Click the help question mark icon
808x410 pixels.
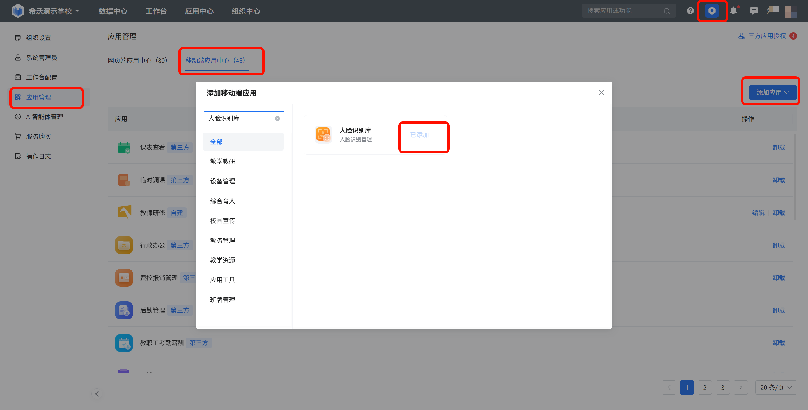pyautogui.click(x=690, y=11)
